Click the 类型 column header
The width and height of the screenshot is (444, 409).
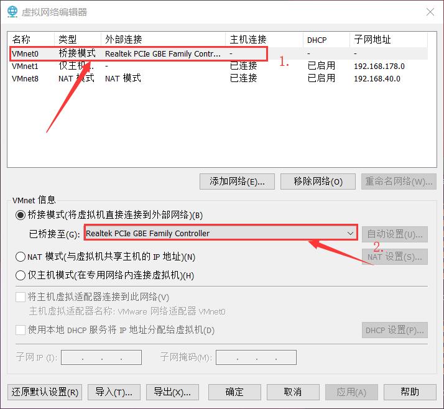click(77, 39)
